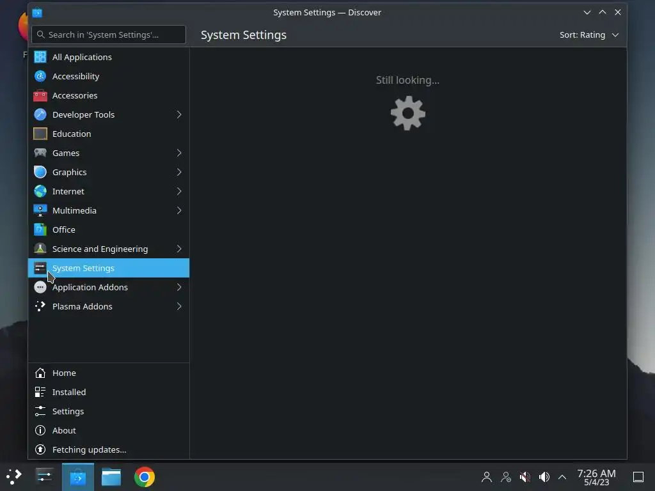Screen dimensions: 655x491
Task: Select the Accessibility category label
Action: pyautogui.click(x=75, y=77)
